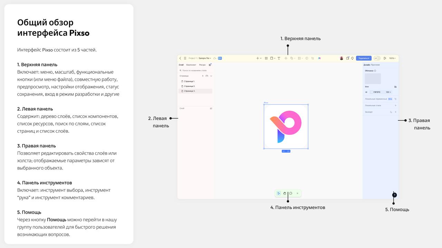Select the move/select arrow tool

pyautogui.click(x=279, y=193)
